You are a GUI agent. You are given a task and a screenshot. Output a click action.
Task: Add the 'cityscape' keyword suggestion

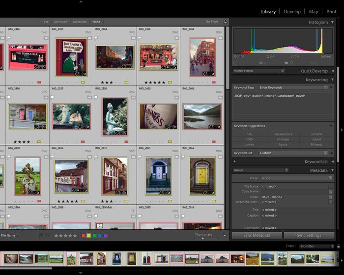pyautogui.click(x=283, y=139)
